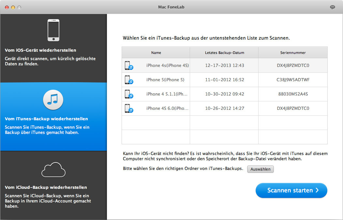Click the 'Letztes Backup-Datum' column header

224,53
